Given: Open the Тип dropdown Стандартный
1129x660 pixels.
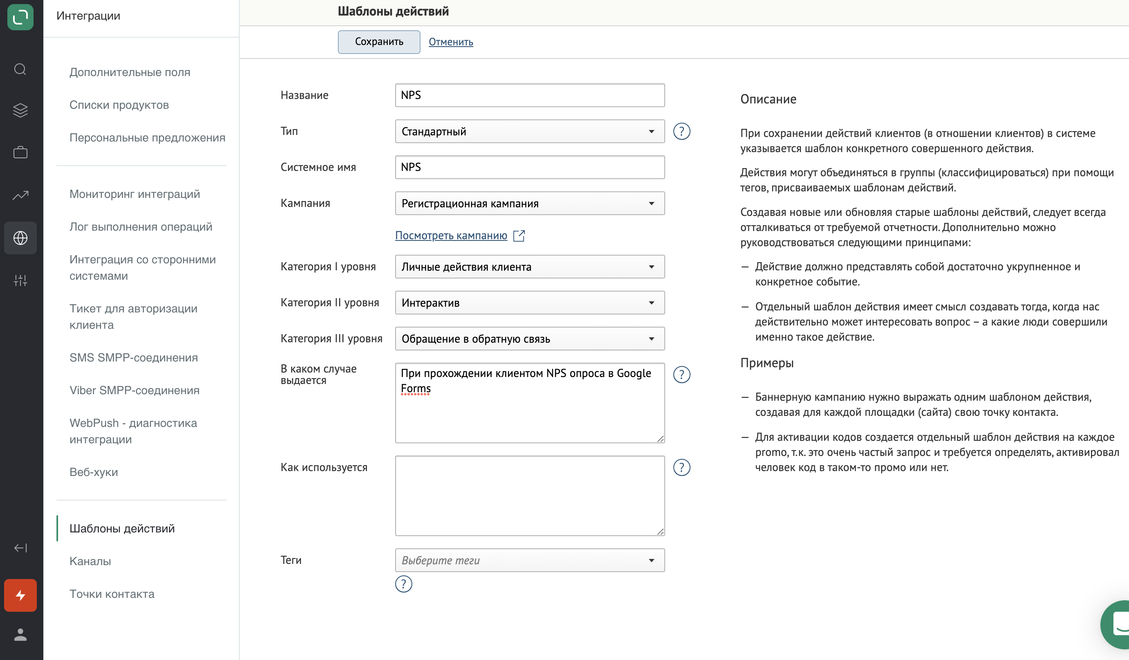Looking at the screenshot, I should [x=530, y=132].
